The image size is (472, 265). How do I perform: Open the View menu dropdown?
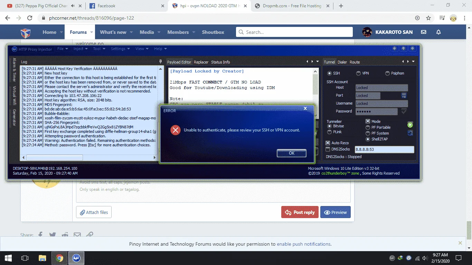coord(142,49)
